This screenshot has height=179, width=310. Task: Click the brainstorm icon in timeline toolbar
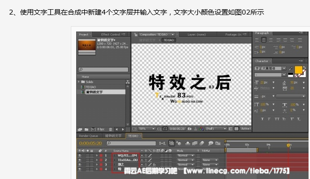pyautogui.click(x=211, y=143)
